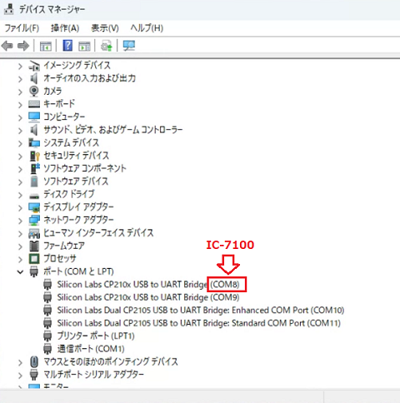Expand the イメージング デバイス category

pos(20,67)
